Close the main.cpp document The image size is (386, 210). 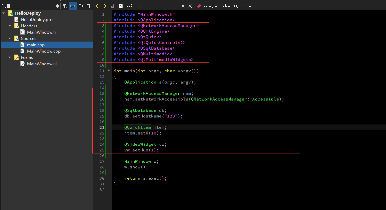click(x=190, y=6)
